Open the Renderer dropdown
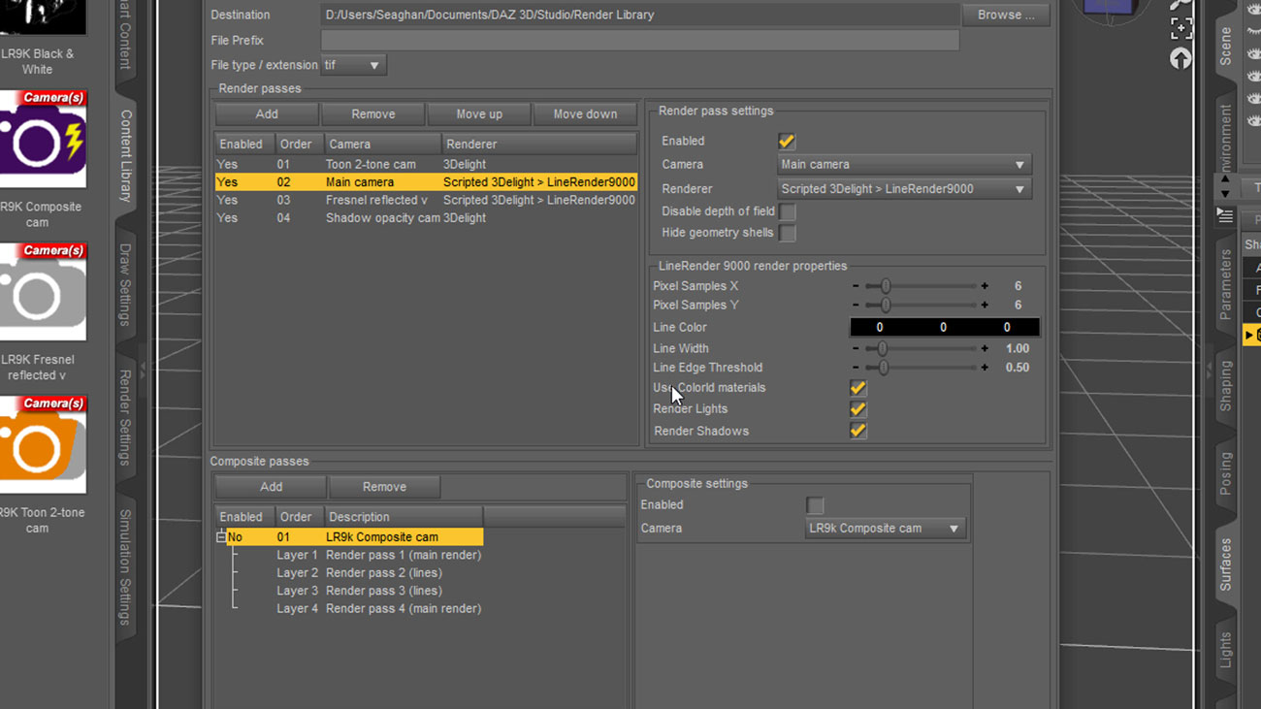 coord(904,189)
